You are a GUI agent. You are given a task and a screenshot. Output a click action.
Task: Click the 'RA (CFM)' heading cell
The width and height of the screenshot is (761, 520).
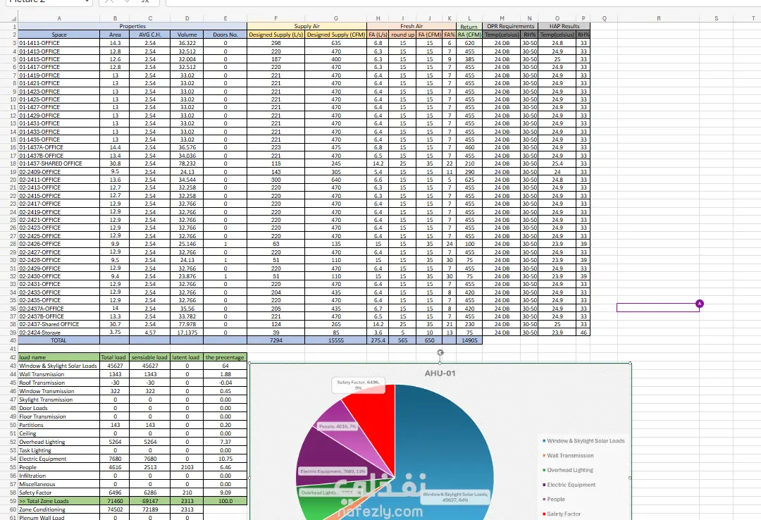coord(469,35)
